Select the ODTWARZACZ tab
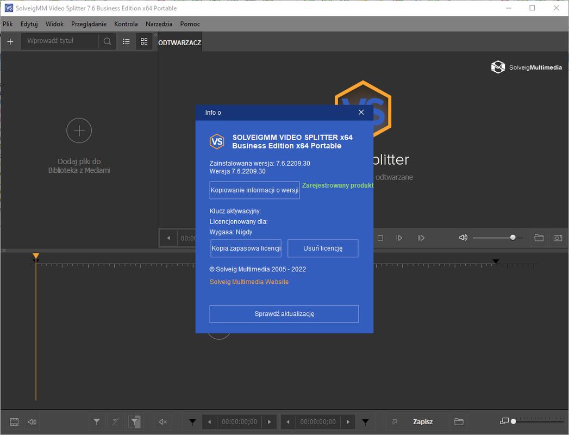Viewport: 569px width, 435px height. point(180,42)
